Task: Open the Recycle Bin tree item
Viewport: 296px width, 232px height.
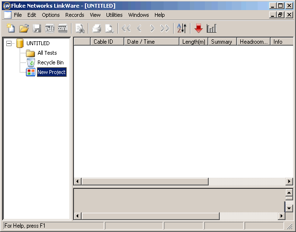Action: [50, 62]
